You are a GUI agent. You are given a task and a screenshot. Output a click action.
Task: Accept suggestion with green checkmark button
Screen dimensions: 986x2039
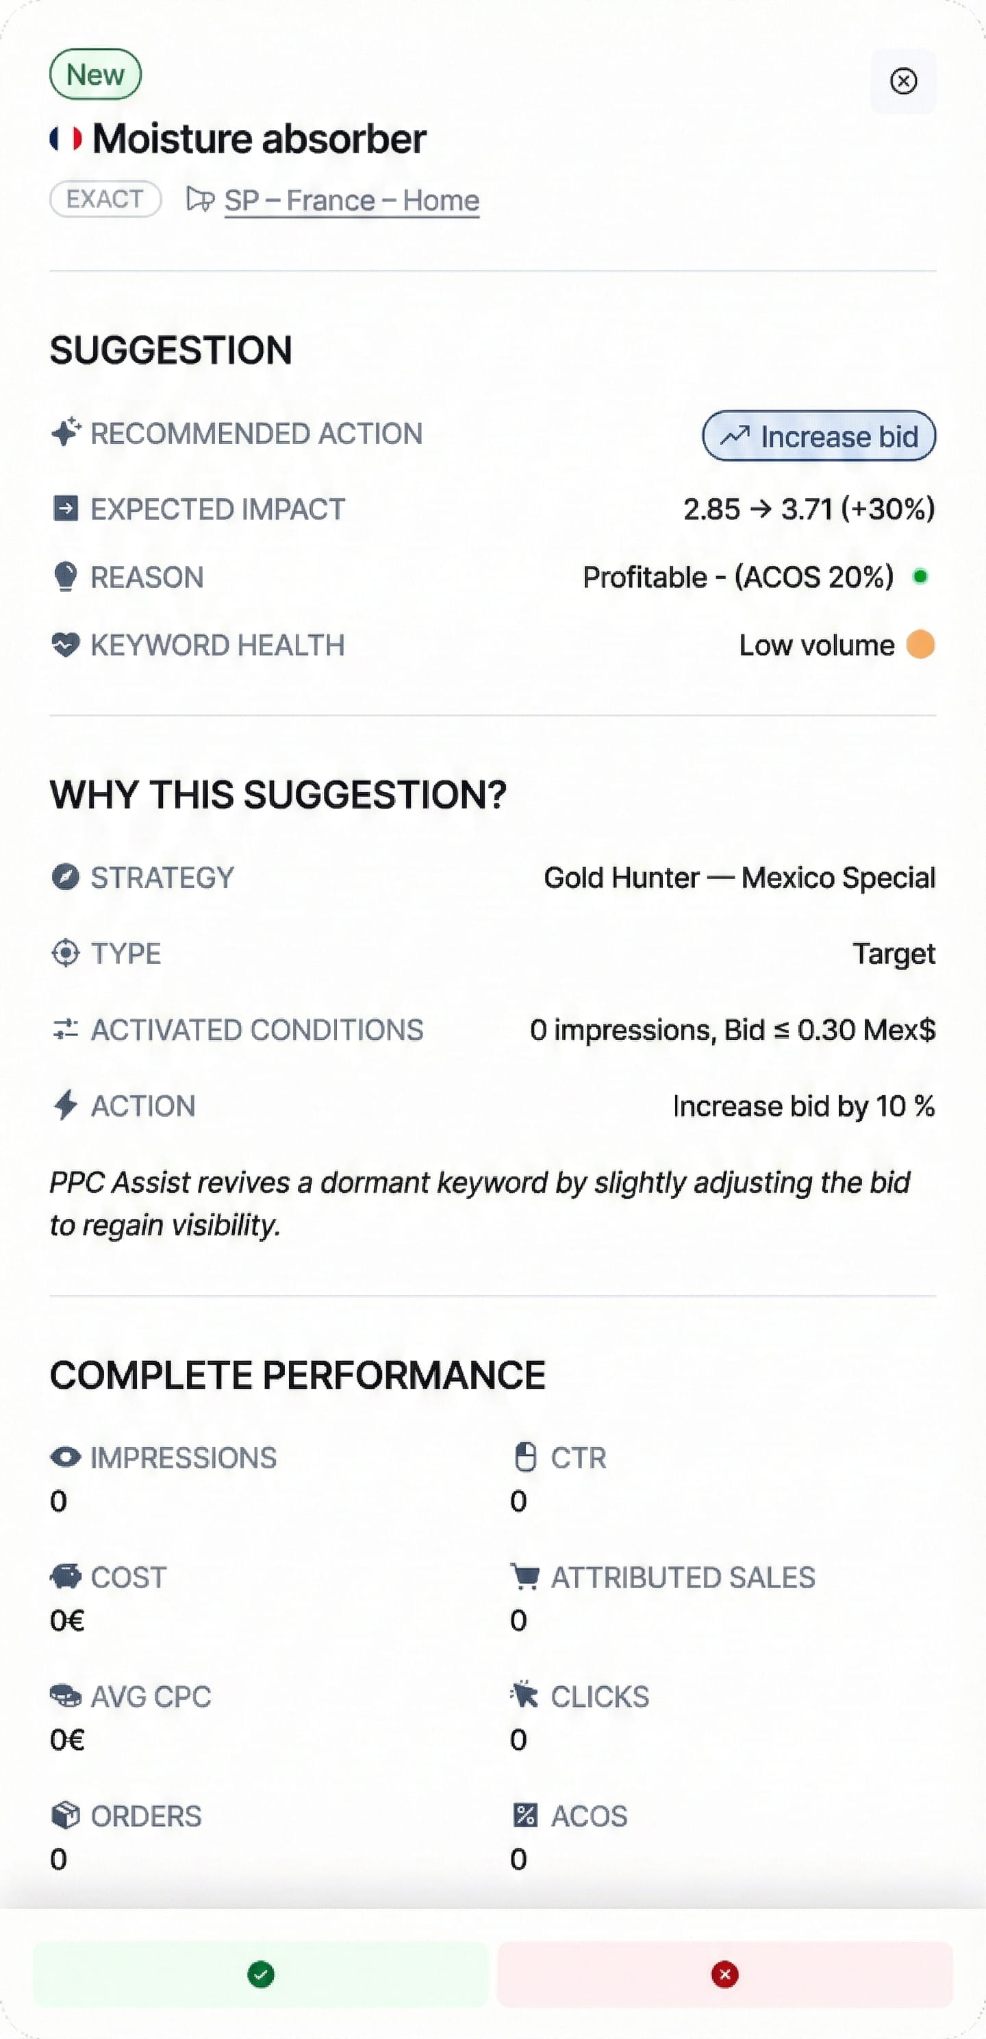[260, 1974]
